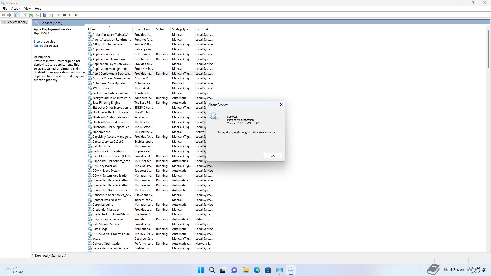Screen dimensions: 491x276
Task: Open the Windows Start menu
Action: 201,270
